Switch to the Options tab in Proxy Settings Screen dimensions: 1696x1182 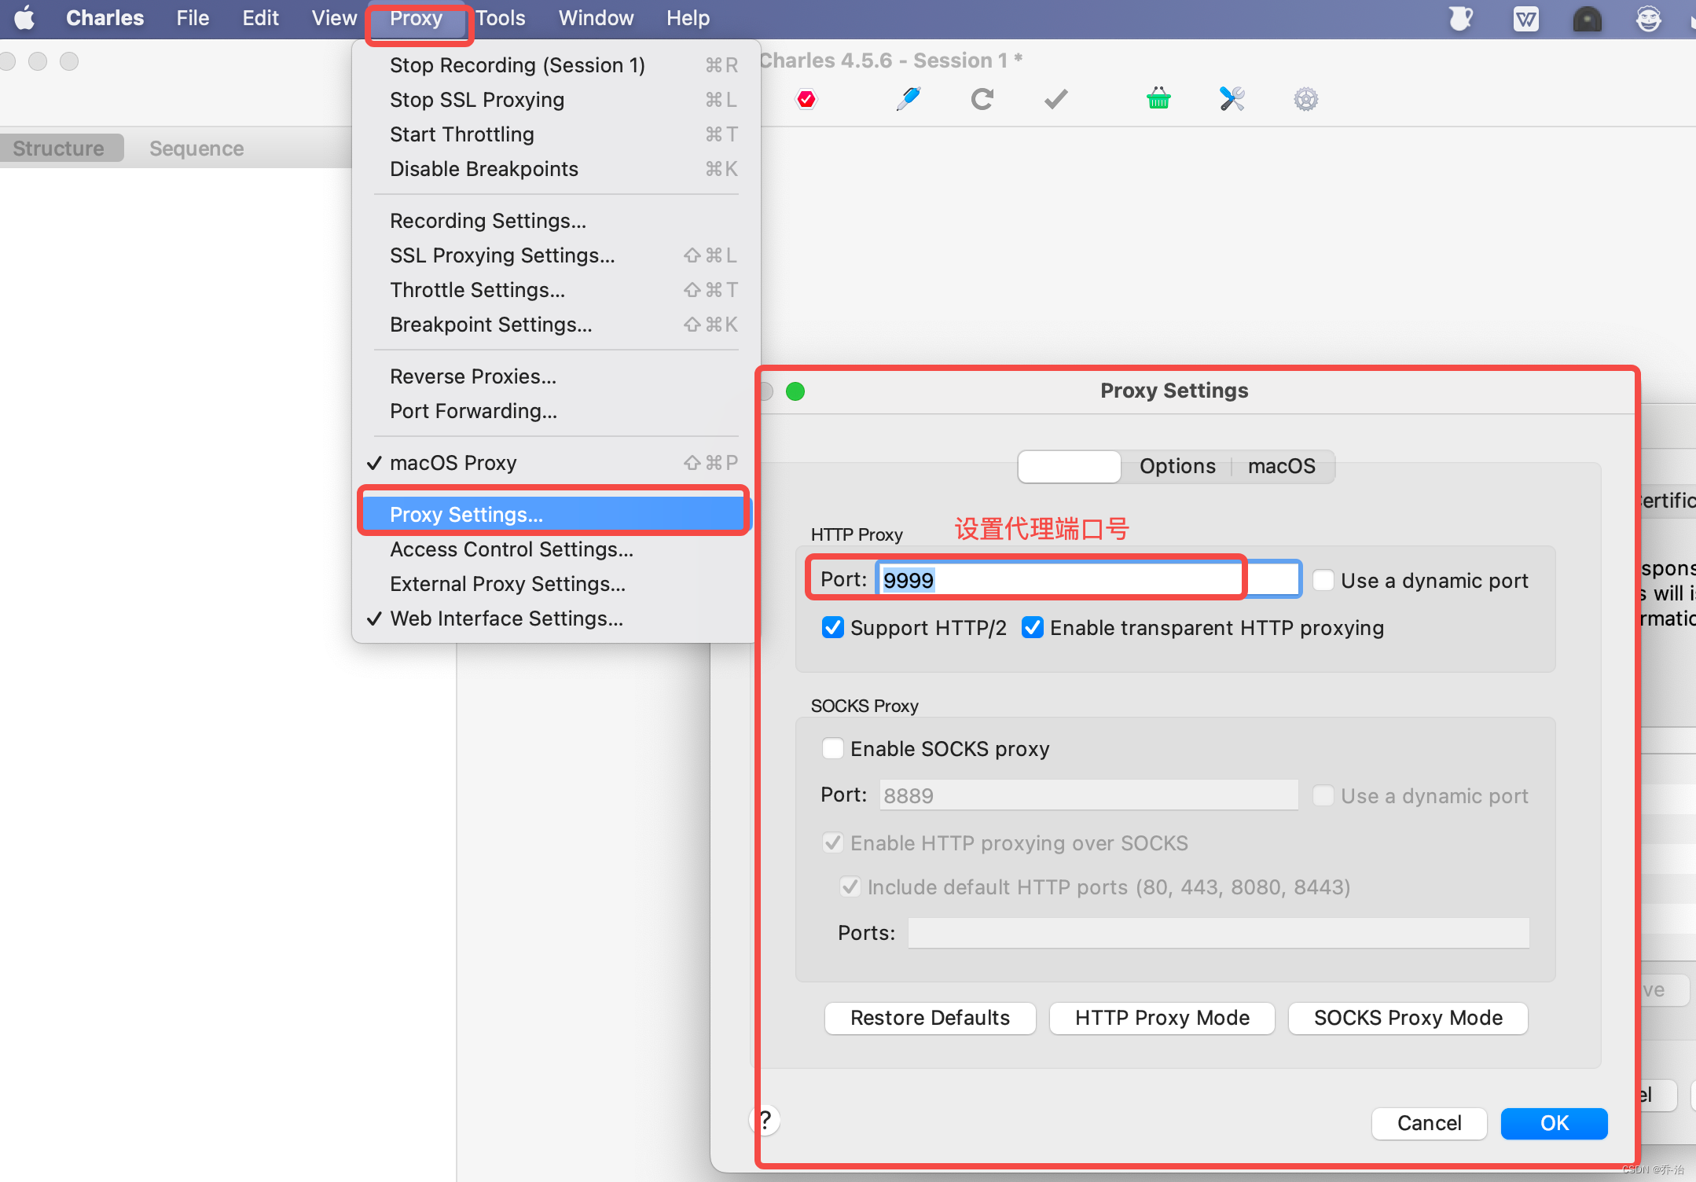click(1177, 466)
